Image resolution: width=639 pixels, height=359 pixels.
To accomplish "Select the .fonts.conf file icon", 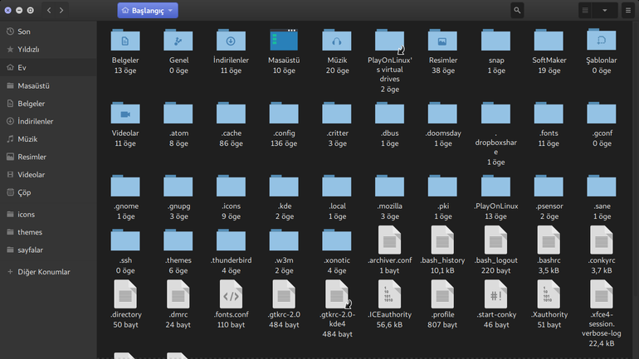I will 231,294.
